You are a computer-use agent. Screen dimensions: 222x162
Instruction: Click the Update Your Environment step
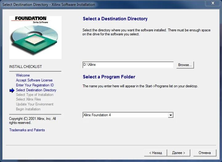pyautogui.click(x=35, y=104)
